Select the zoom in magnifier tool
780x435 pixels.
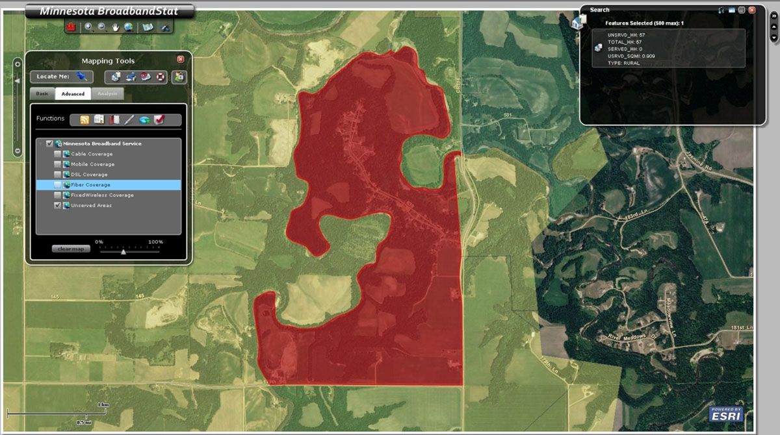89,27
